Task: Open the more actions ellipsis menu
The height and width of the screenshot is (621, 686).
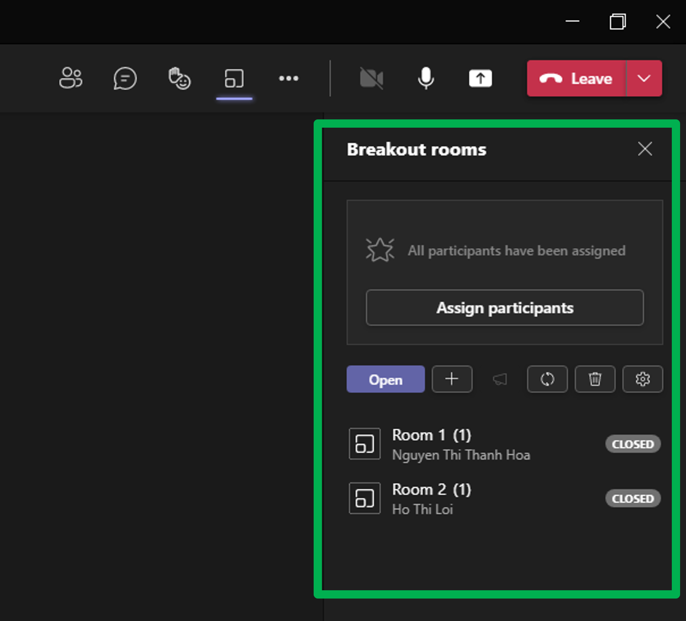Action: [x=288, y=78]
